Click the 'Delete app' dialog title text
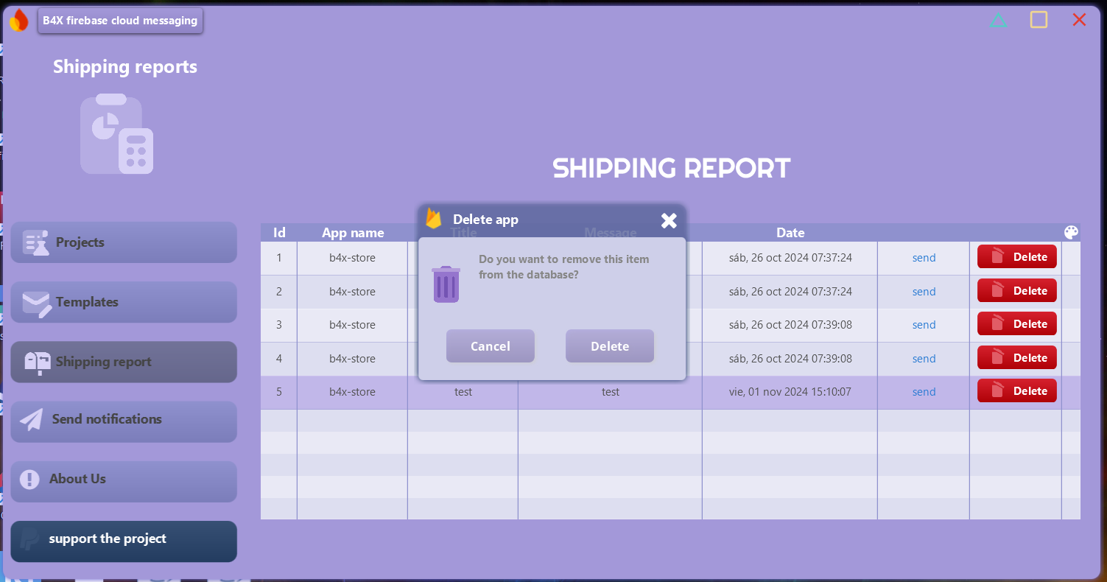1107x582 pixels. coord(485,220)
